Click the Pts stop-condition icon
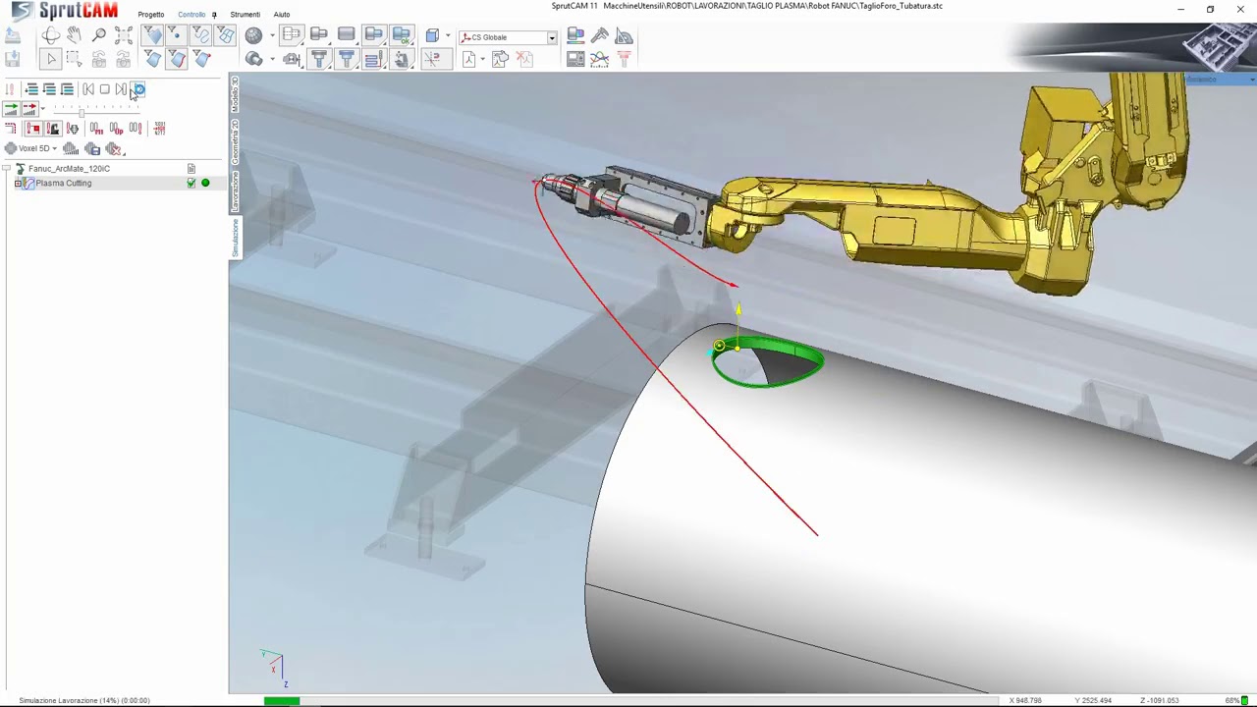This screenshot has width=1257, height=707. [x=96, y=128]
